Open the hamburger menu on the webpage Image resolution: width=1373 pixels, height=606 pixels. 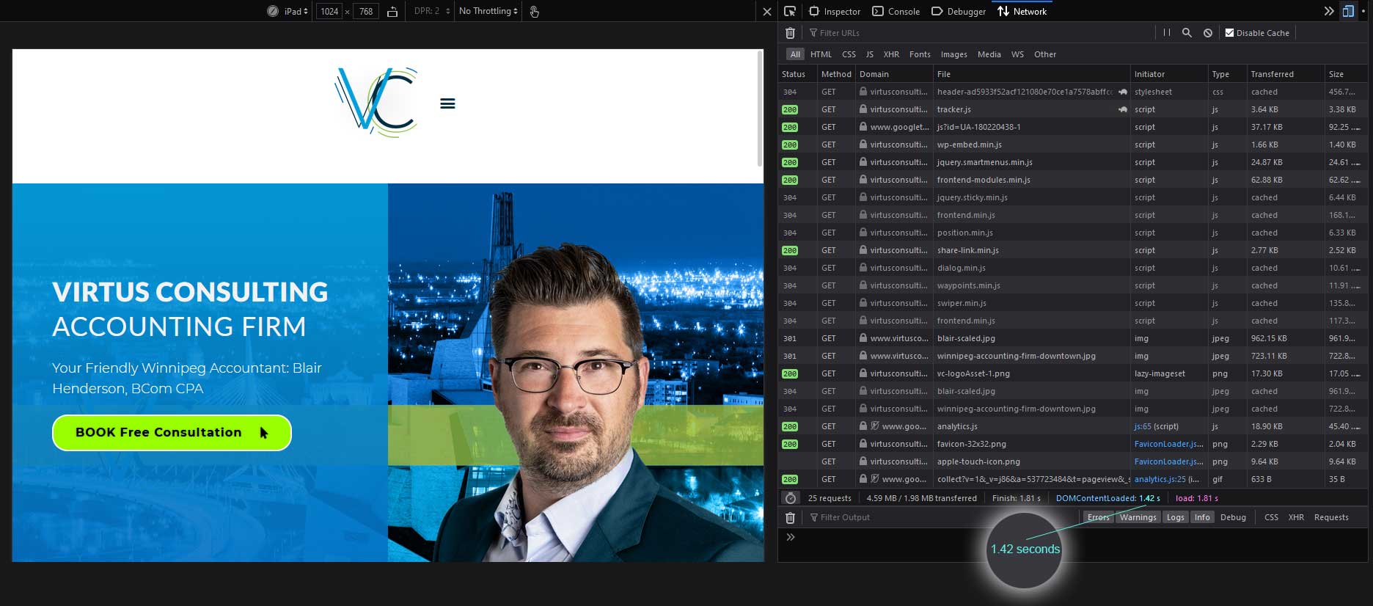447,103
